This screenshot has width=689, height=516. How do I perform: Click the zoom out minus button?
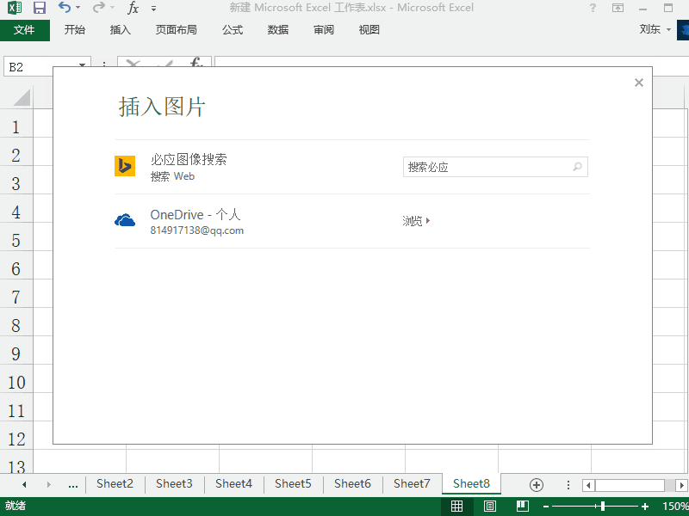coord(546,507)
